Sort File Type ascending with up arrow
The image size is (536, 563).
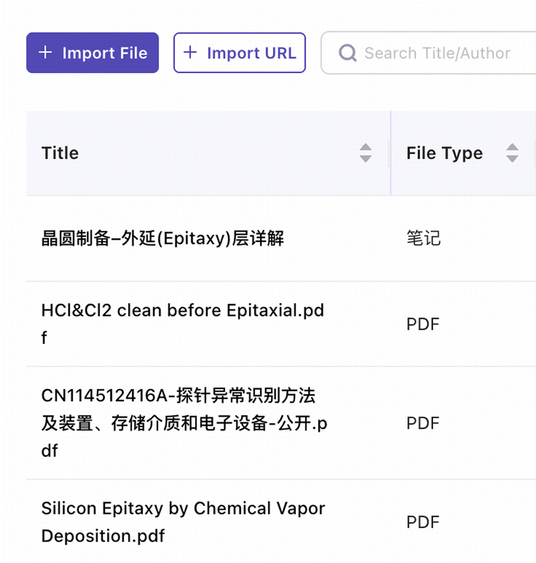coord(512,148)
